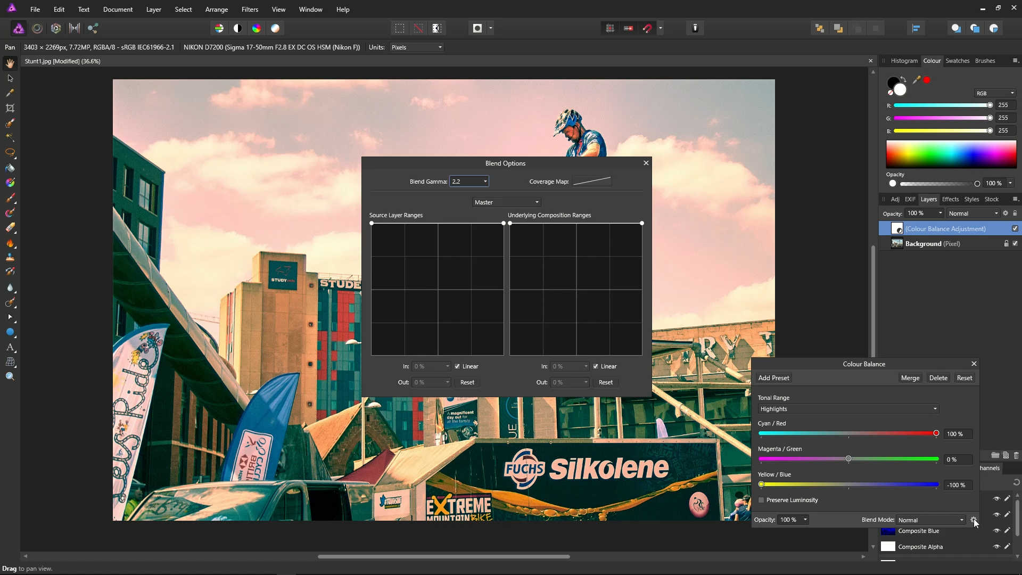This screenshot has height=575, width=1022.
Task: Select the Flood Fill tool
Action: (x=10, y=168)
